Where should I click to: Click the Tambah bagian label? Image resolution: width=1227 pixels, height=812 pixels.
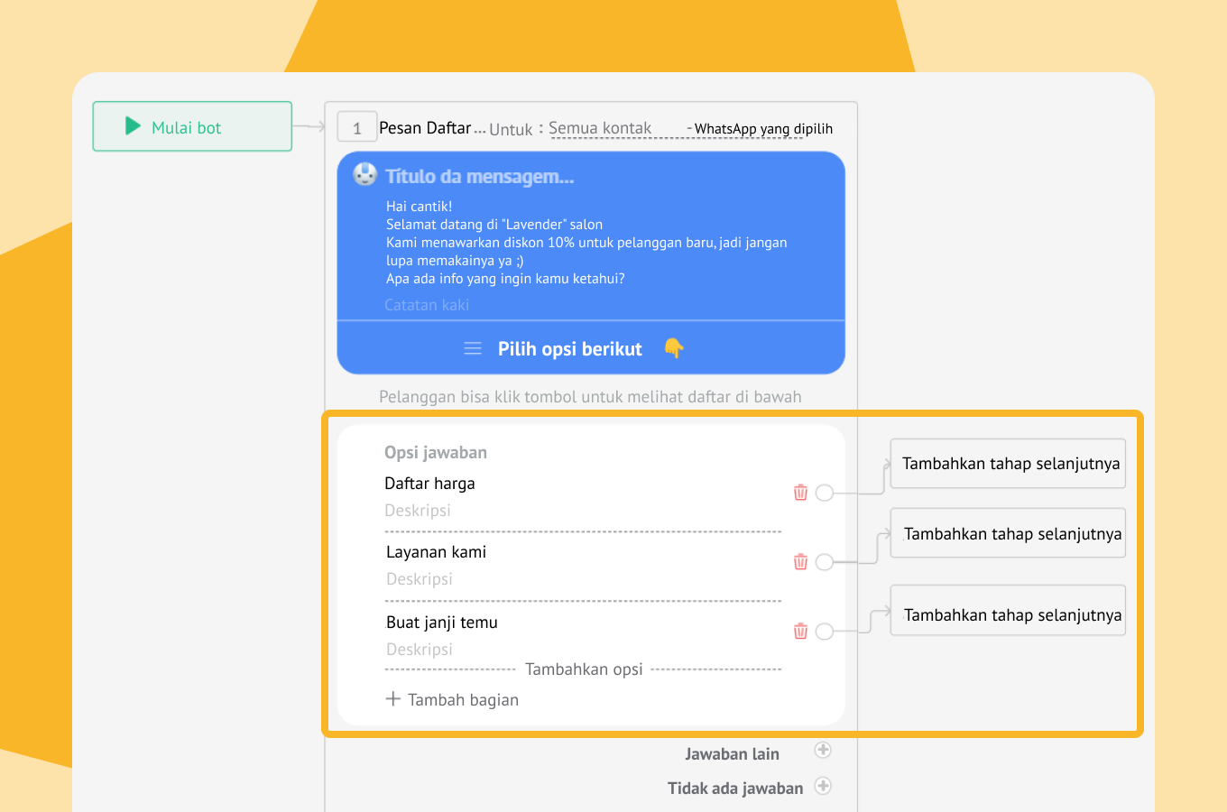coord(463,700)
